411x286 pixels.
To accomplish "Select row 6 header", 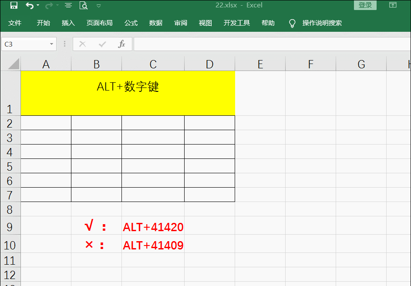I will click(x=10, y=180).
